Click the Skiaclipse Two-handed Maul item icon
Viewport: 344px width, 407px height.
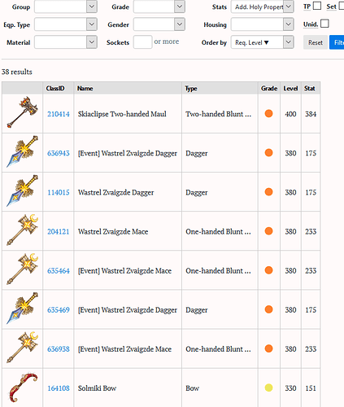click(x=22, y=113)
